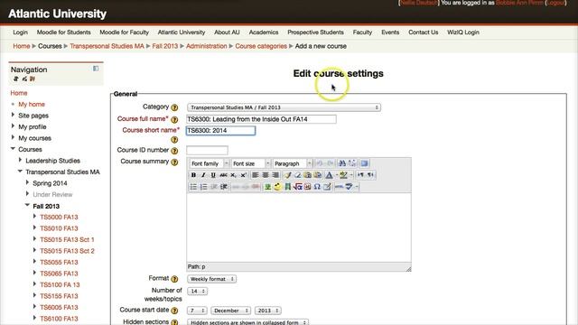Open the Font family dropdown
This screenshot has width=578, height=325.
coord(209,163)
